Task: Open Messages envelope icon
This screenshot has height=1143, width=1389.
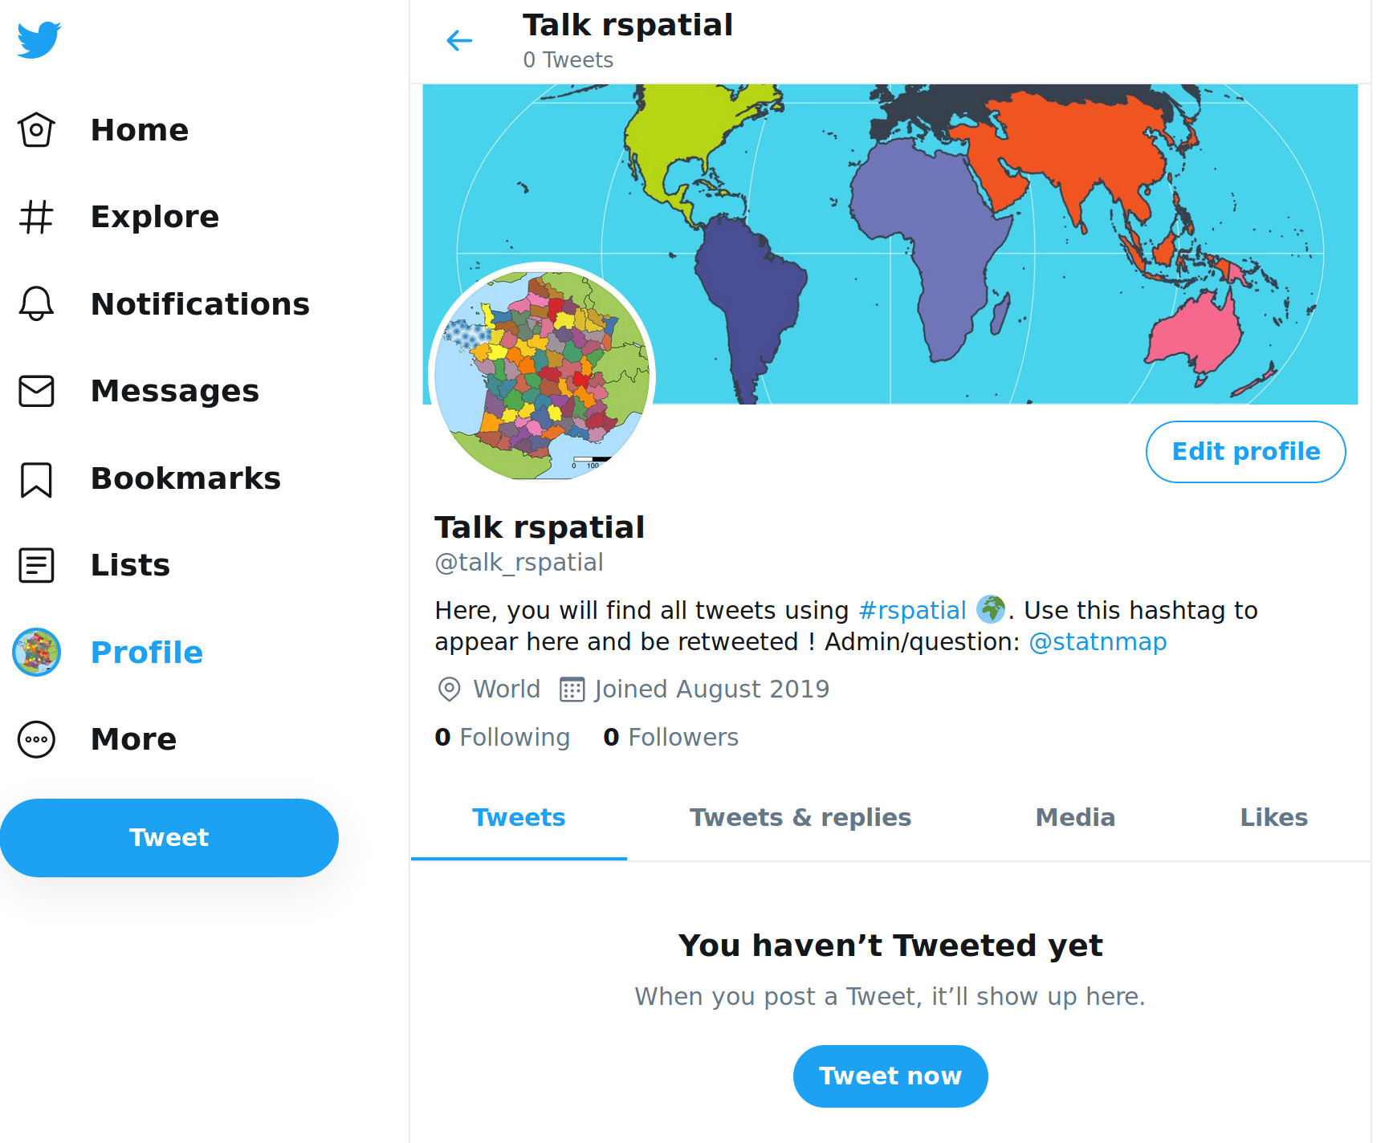Action: click(36, 391)
